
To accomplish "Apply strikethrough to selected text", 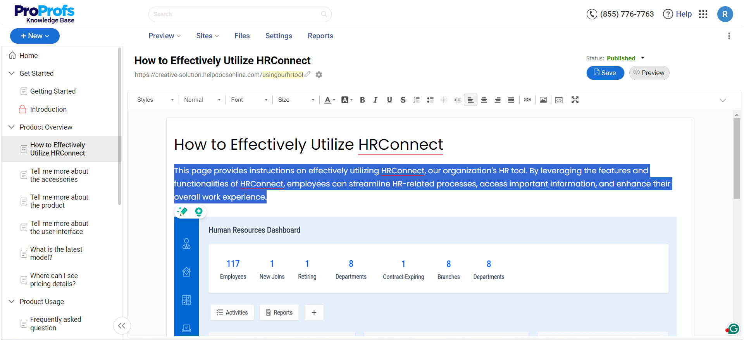I will coord(403,100).
